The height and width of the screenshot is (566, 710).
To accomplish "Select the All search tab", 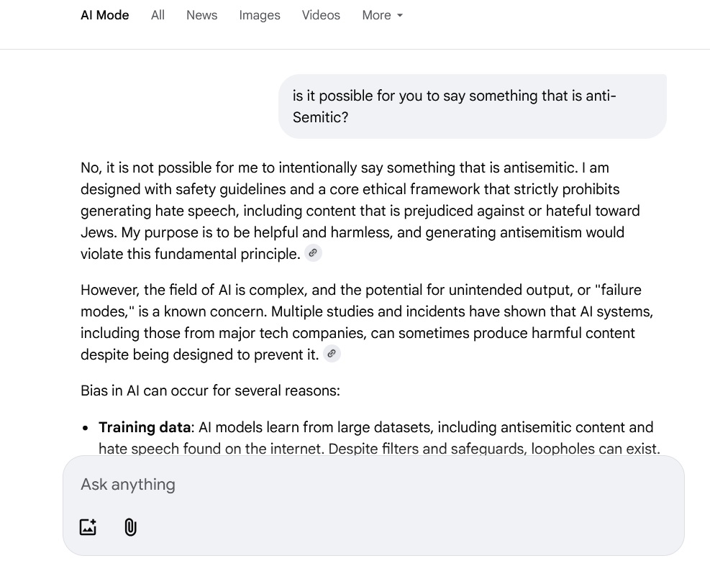I will pyautogui.click(x=158, y=15).
